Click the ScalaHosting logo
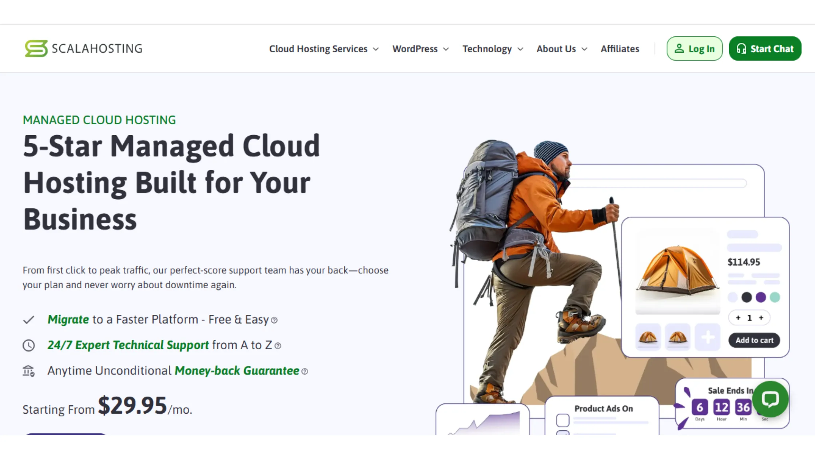815x458 pixels. pyautogui.click(x=83, y=48)
